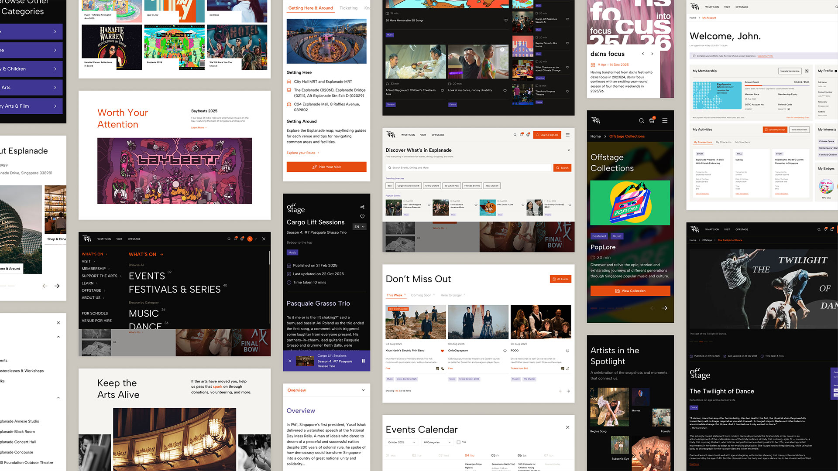The image size is (838, 471).
Task: Click the Plan Your Visit button
Action: point(326,167)
